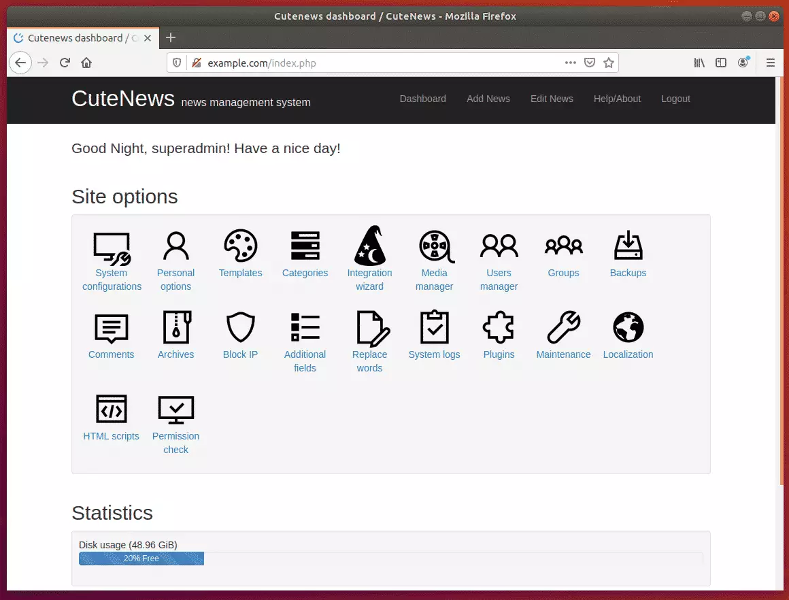
Task: Open Add News in the top navigation
Action: 488,99
